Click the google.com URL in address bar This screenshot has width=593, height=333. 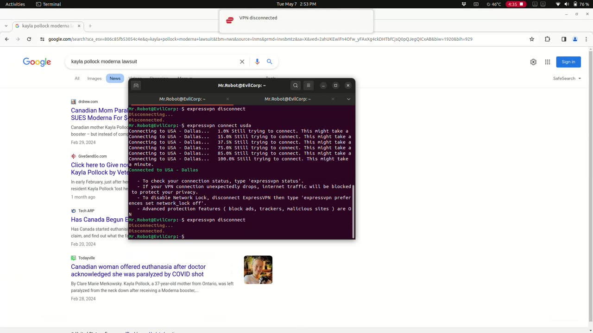pos(260,39)
